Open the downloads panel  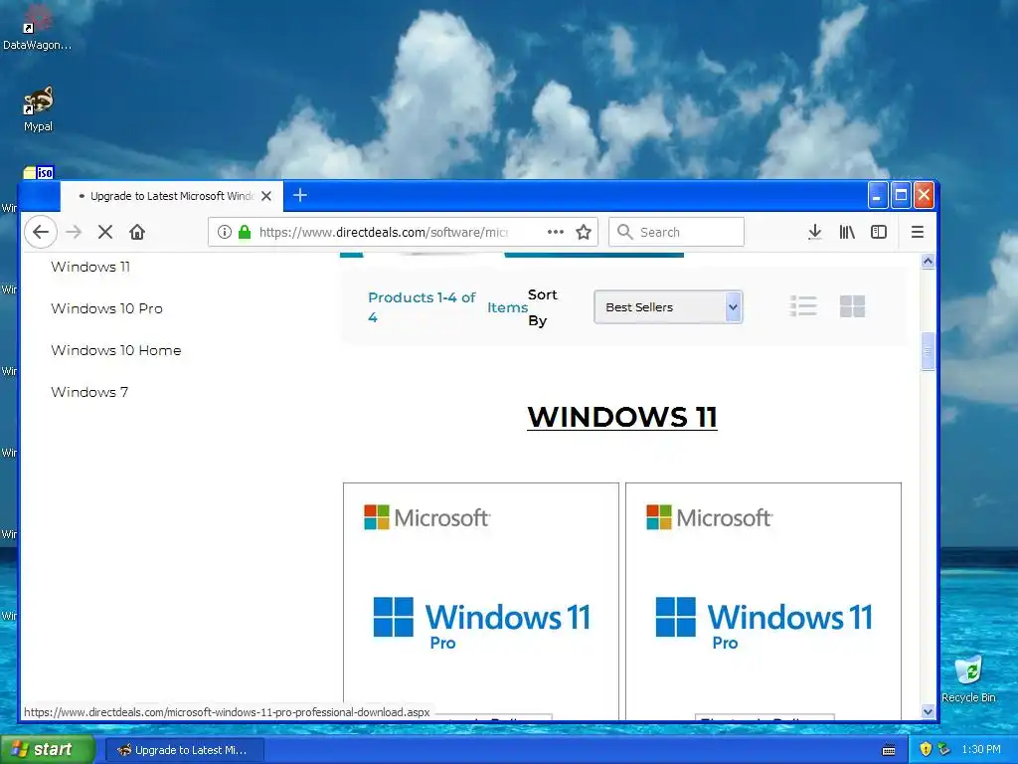[x=815, y=232]
